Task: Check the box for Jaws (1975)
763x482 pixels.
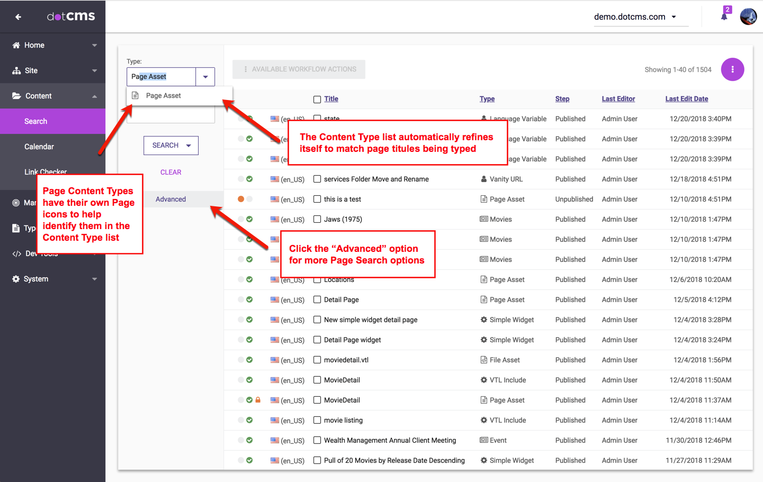Action: click(317, 219)
